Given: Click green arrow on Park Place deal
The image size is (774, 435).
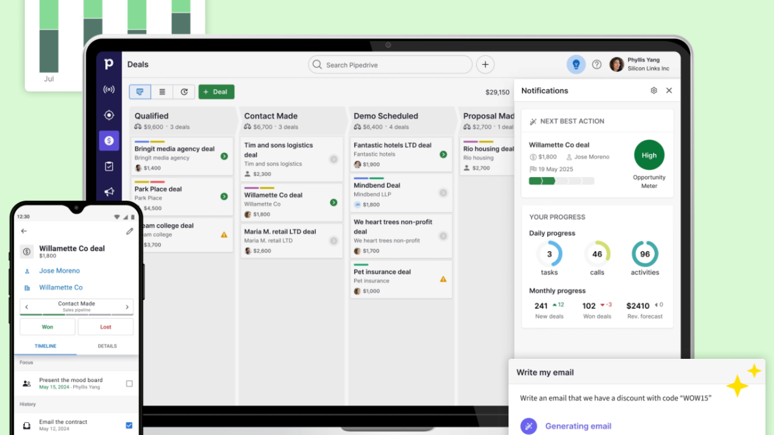Looking at the screenshot, I should pos(224,196).
